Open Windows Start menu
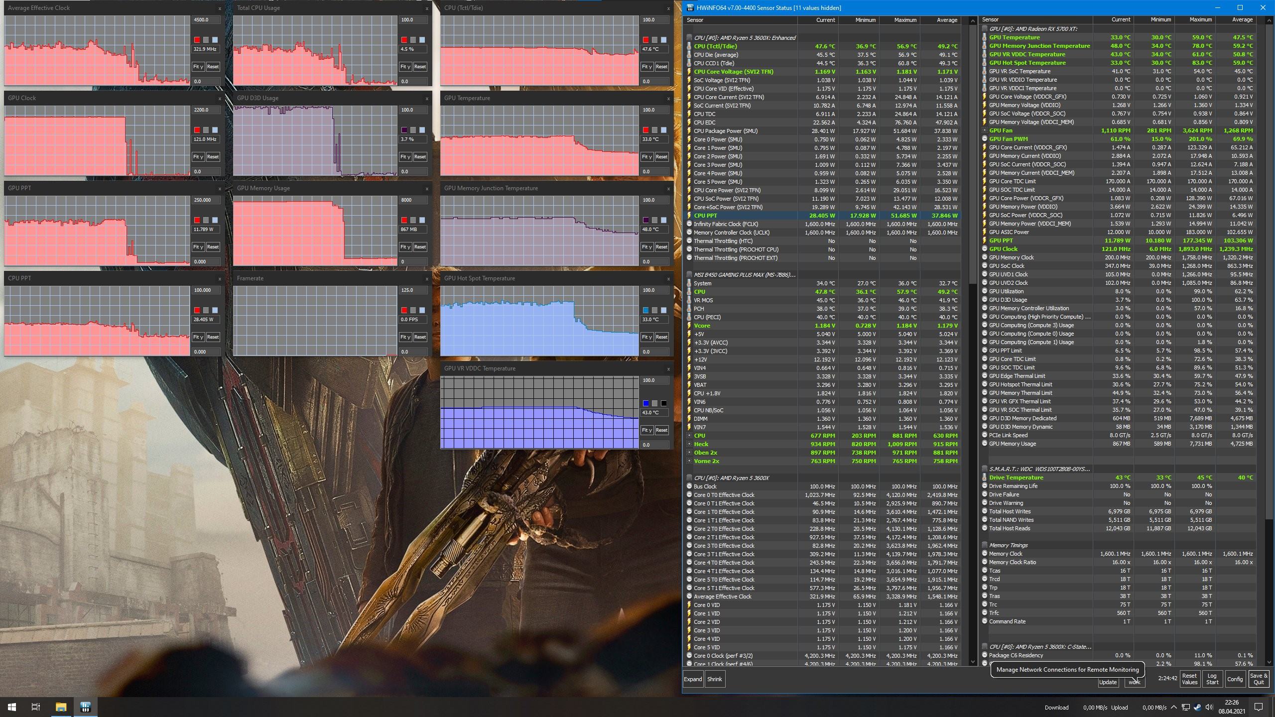The height and width of the screenshot is (717, 1275). (x=12, y=707)
